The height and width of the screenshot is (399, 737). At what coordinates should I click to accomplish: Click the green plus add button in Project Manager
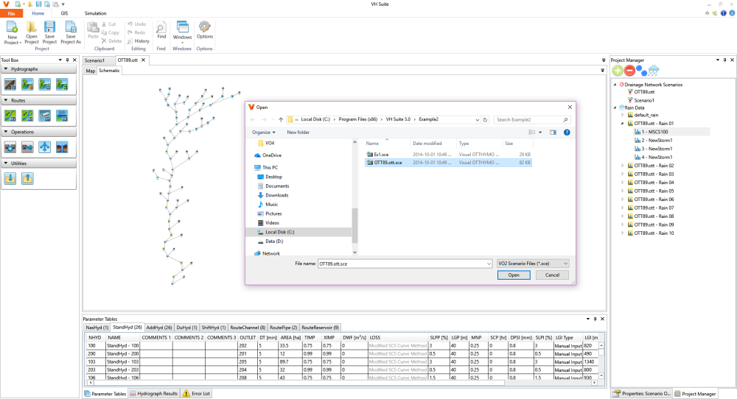click(618, 71)
